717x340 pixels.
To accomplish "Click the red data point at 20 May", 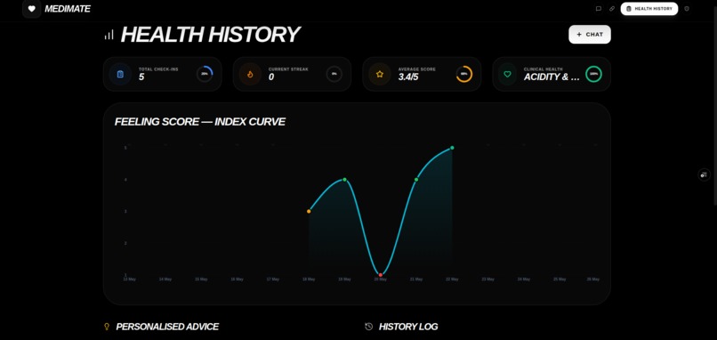I will (x=381, y=275).
